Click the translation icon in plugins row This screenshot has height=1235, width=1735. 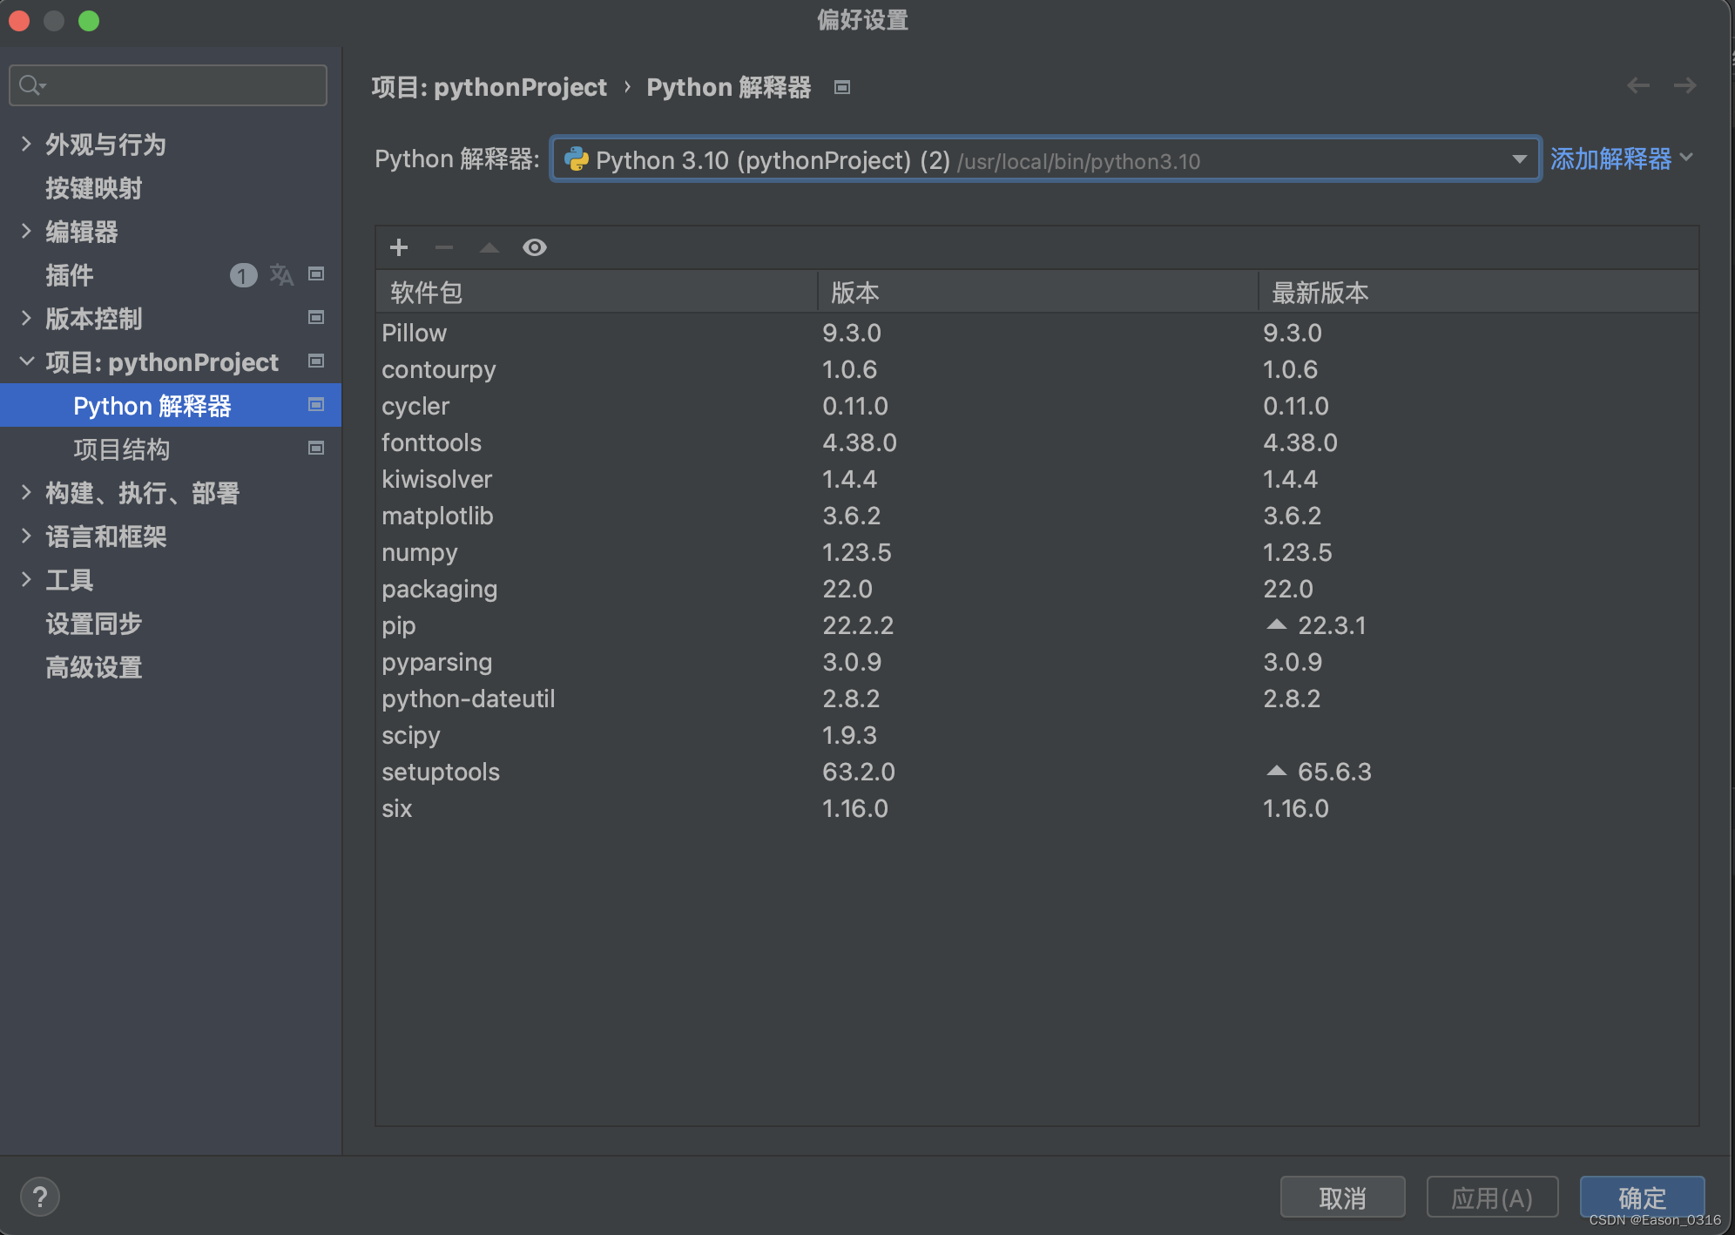[280, 275]
